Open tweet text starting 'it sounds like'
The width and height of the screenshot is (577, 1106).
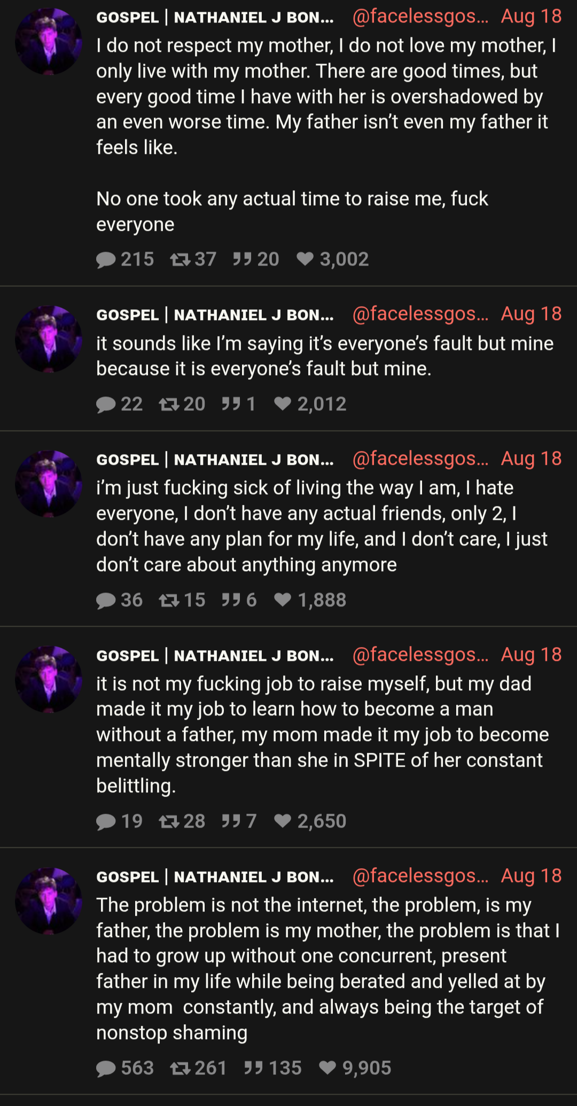coord(324,356)
